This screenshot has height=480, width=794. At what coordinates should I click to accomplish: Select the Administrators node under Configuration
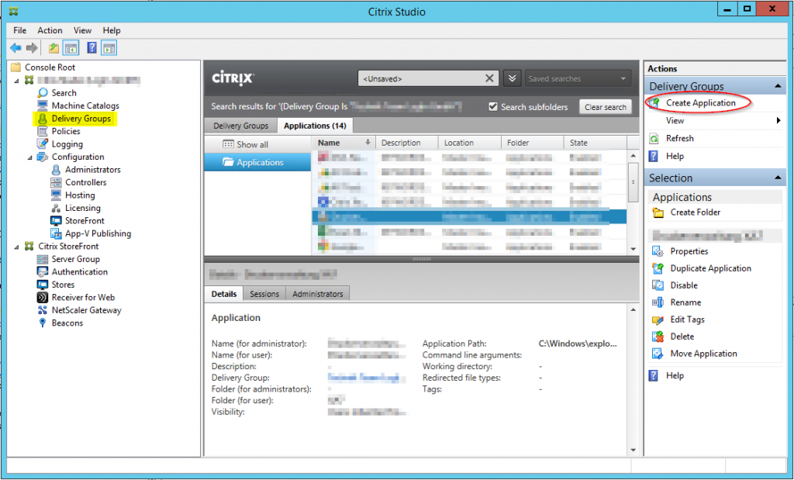pyautogui.click(x=93, y=170)
